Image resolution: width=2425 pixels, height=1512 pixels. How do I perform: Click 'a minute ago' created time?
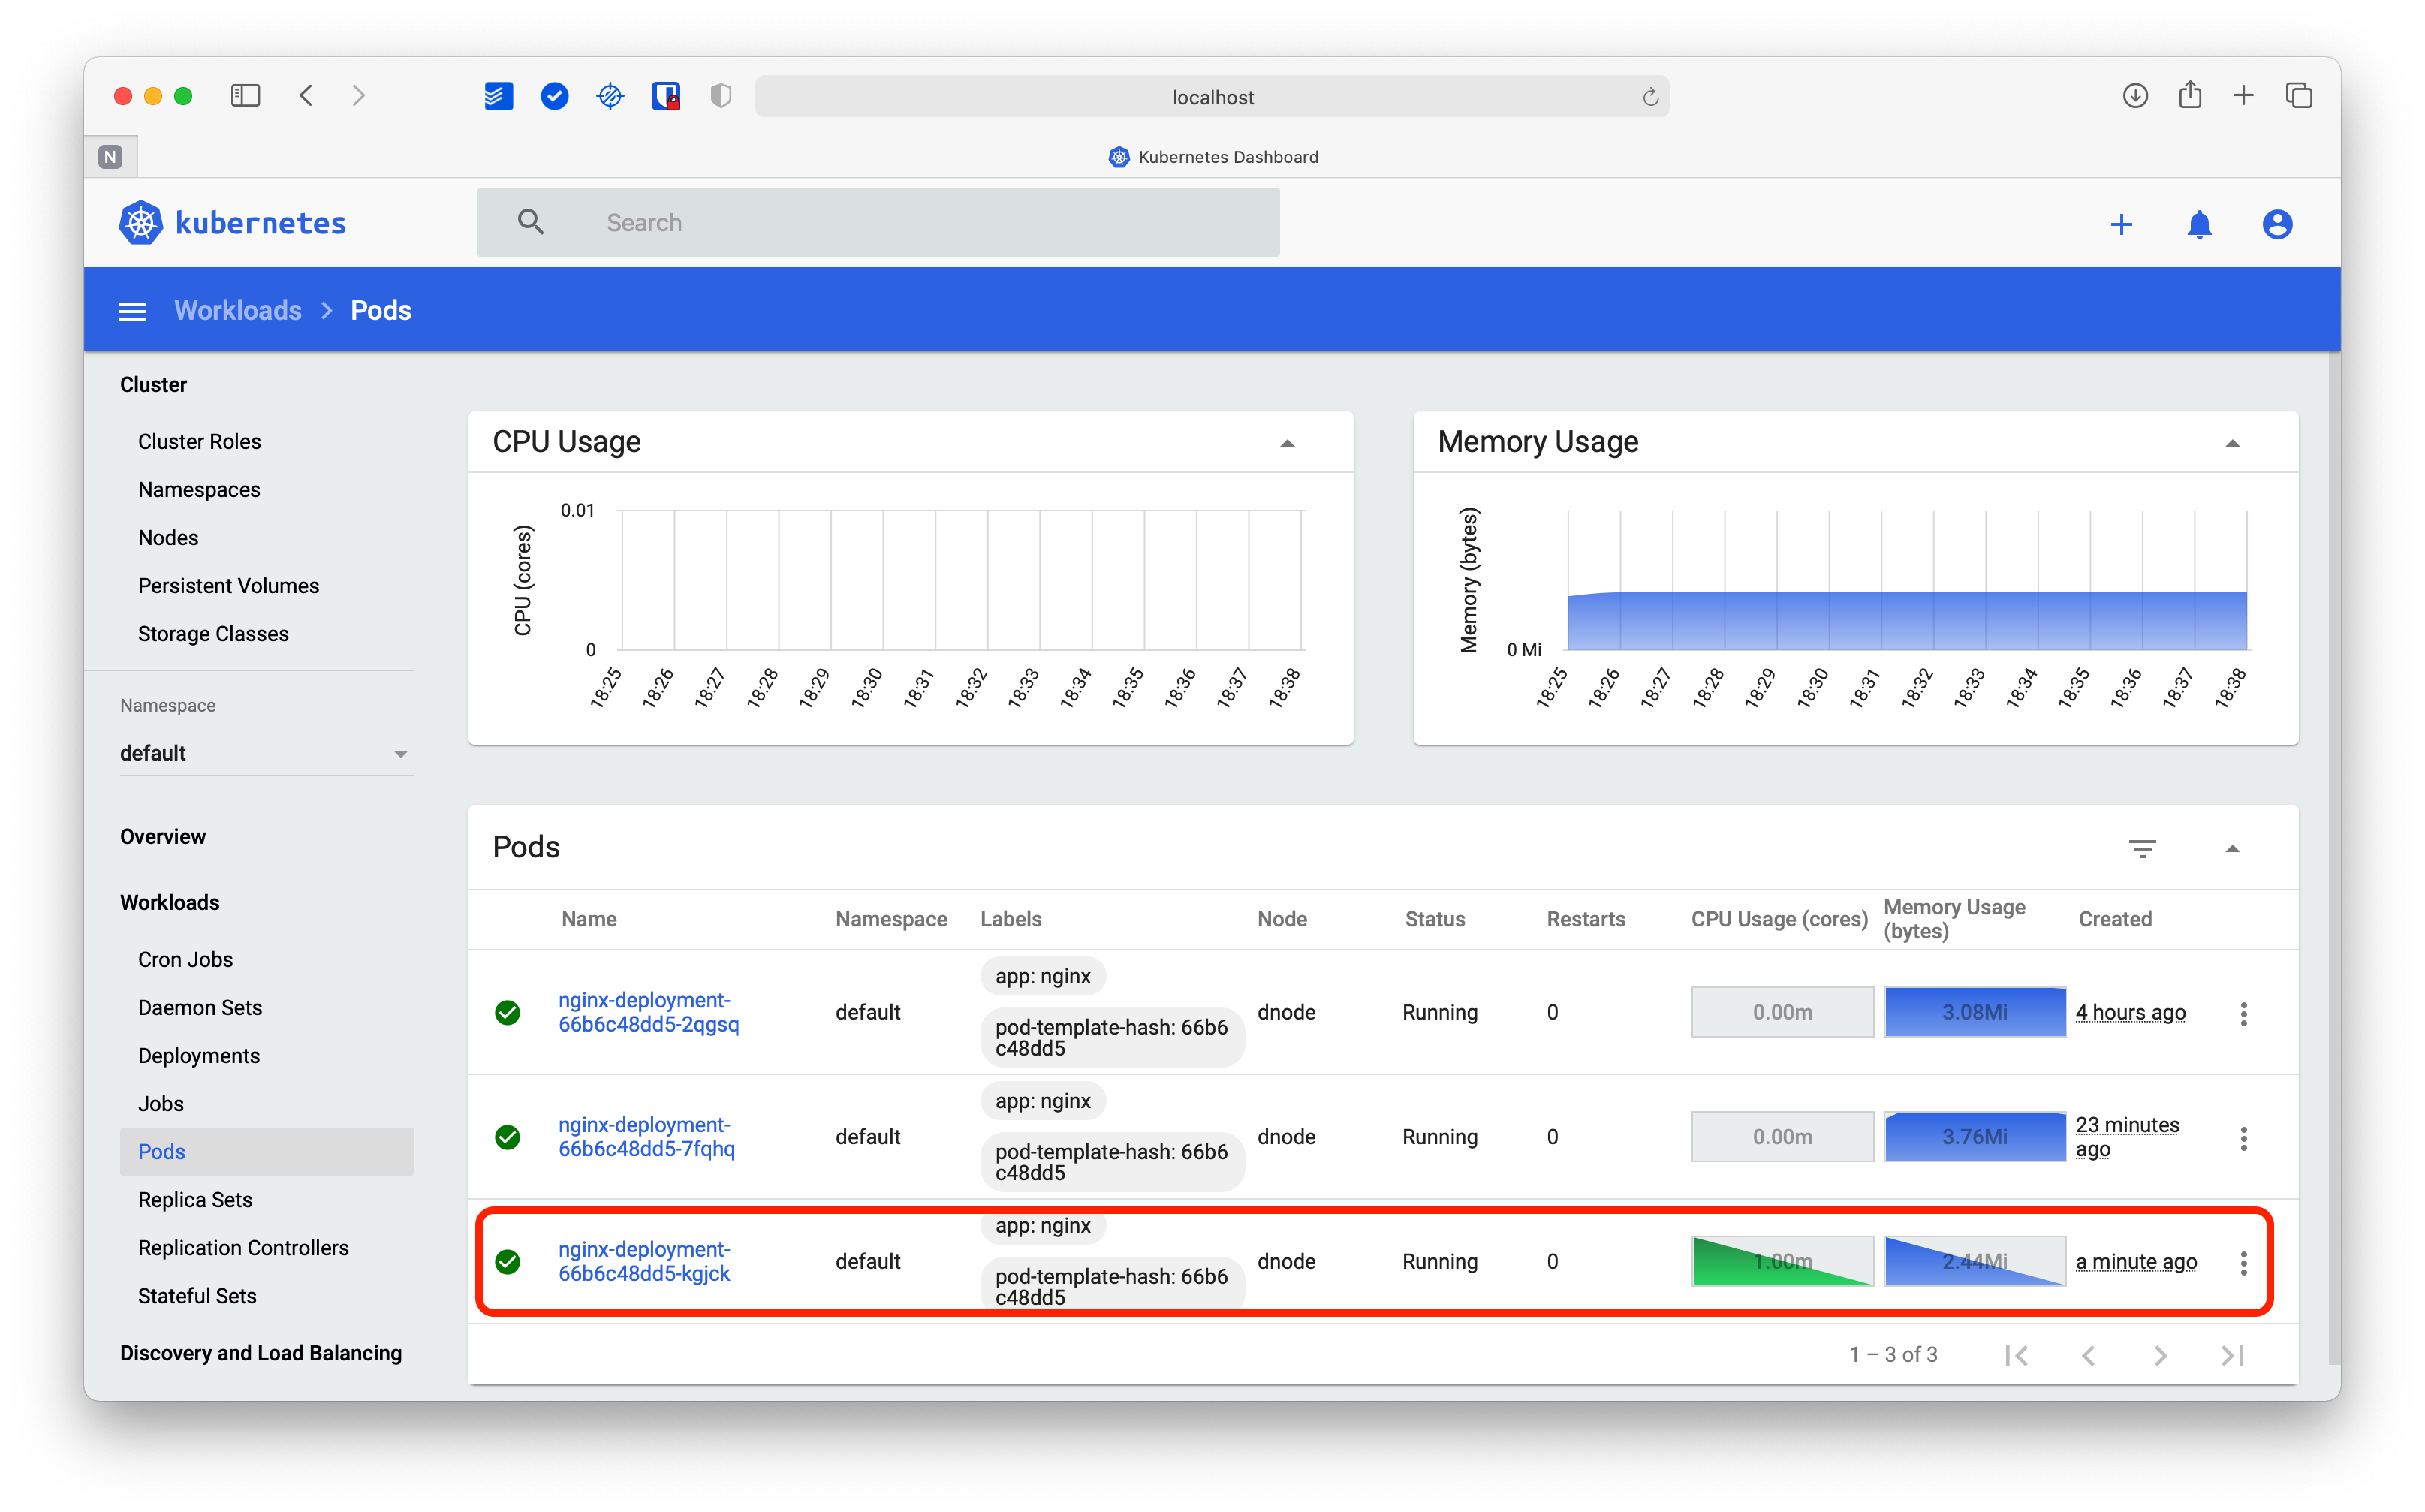pos(2136,1261)
